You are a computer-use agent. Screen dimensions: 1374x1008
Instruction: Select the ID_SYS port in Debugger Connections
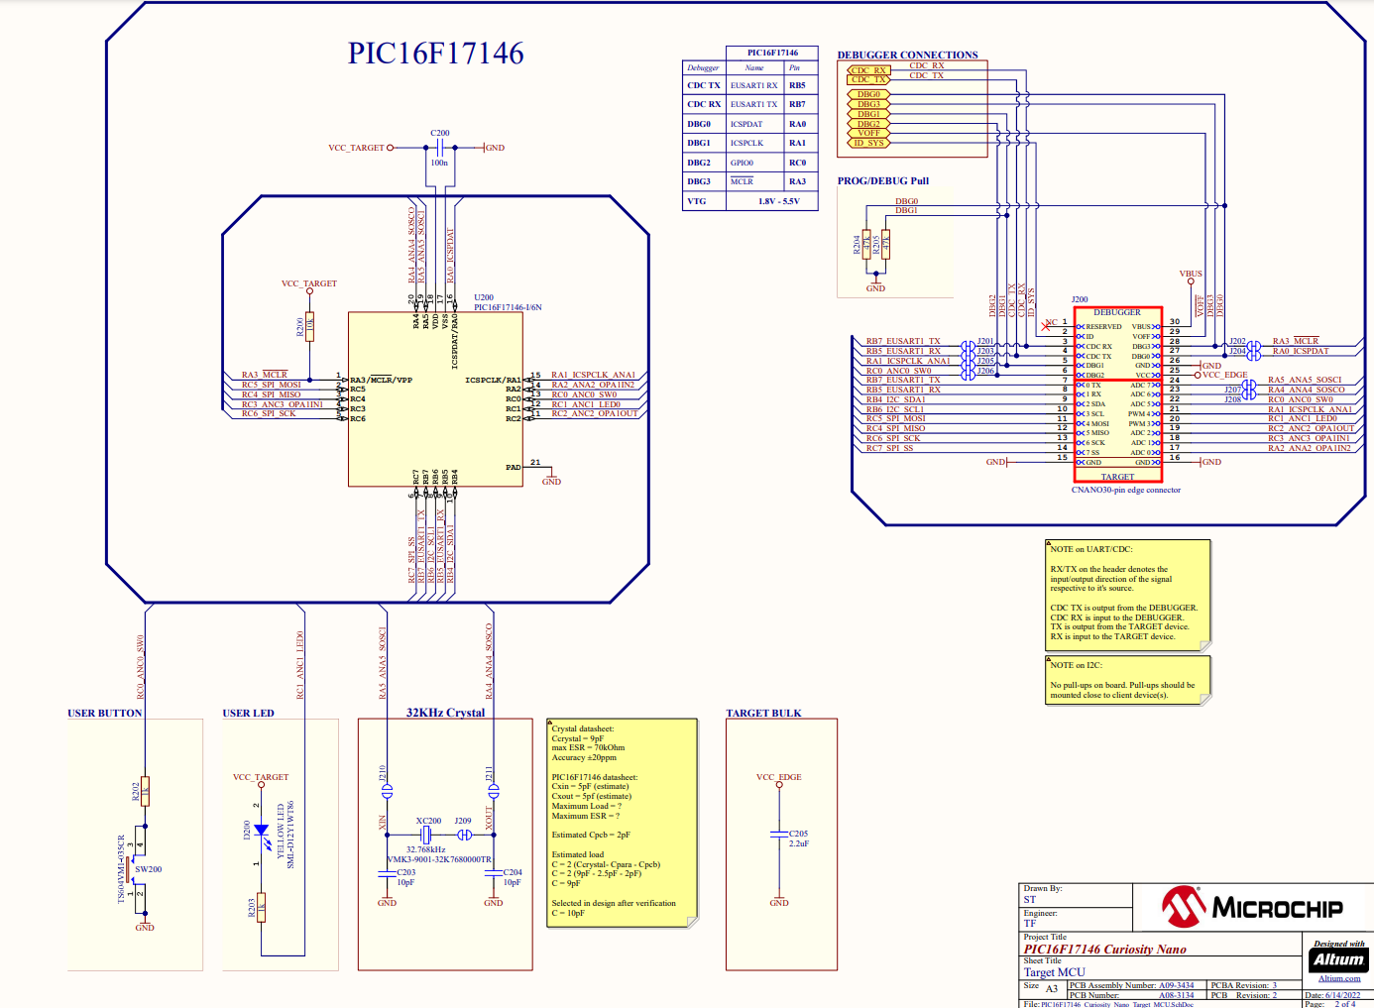pyautogui.click(x=868, y=143)
